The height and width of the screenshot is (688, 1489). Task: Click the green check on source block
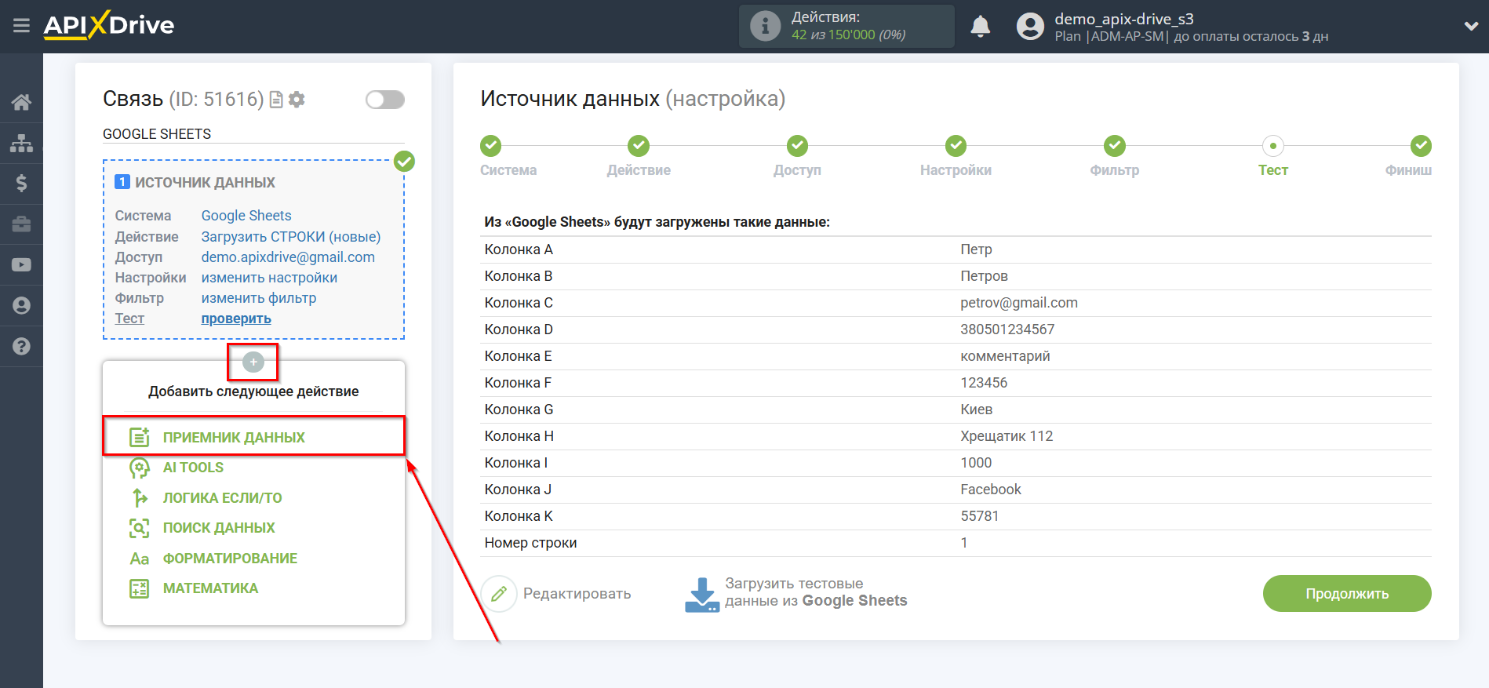pos(404,162)
